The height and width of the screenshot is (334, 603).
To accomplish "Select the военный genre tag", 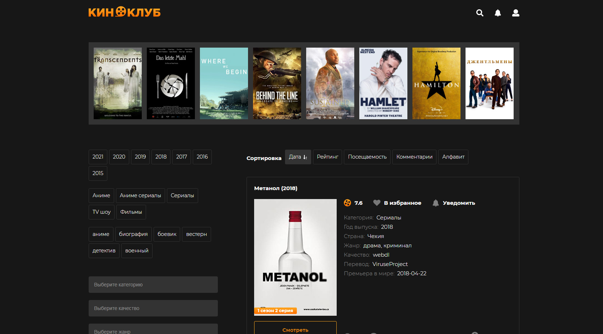I will coord(137,251).
